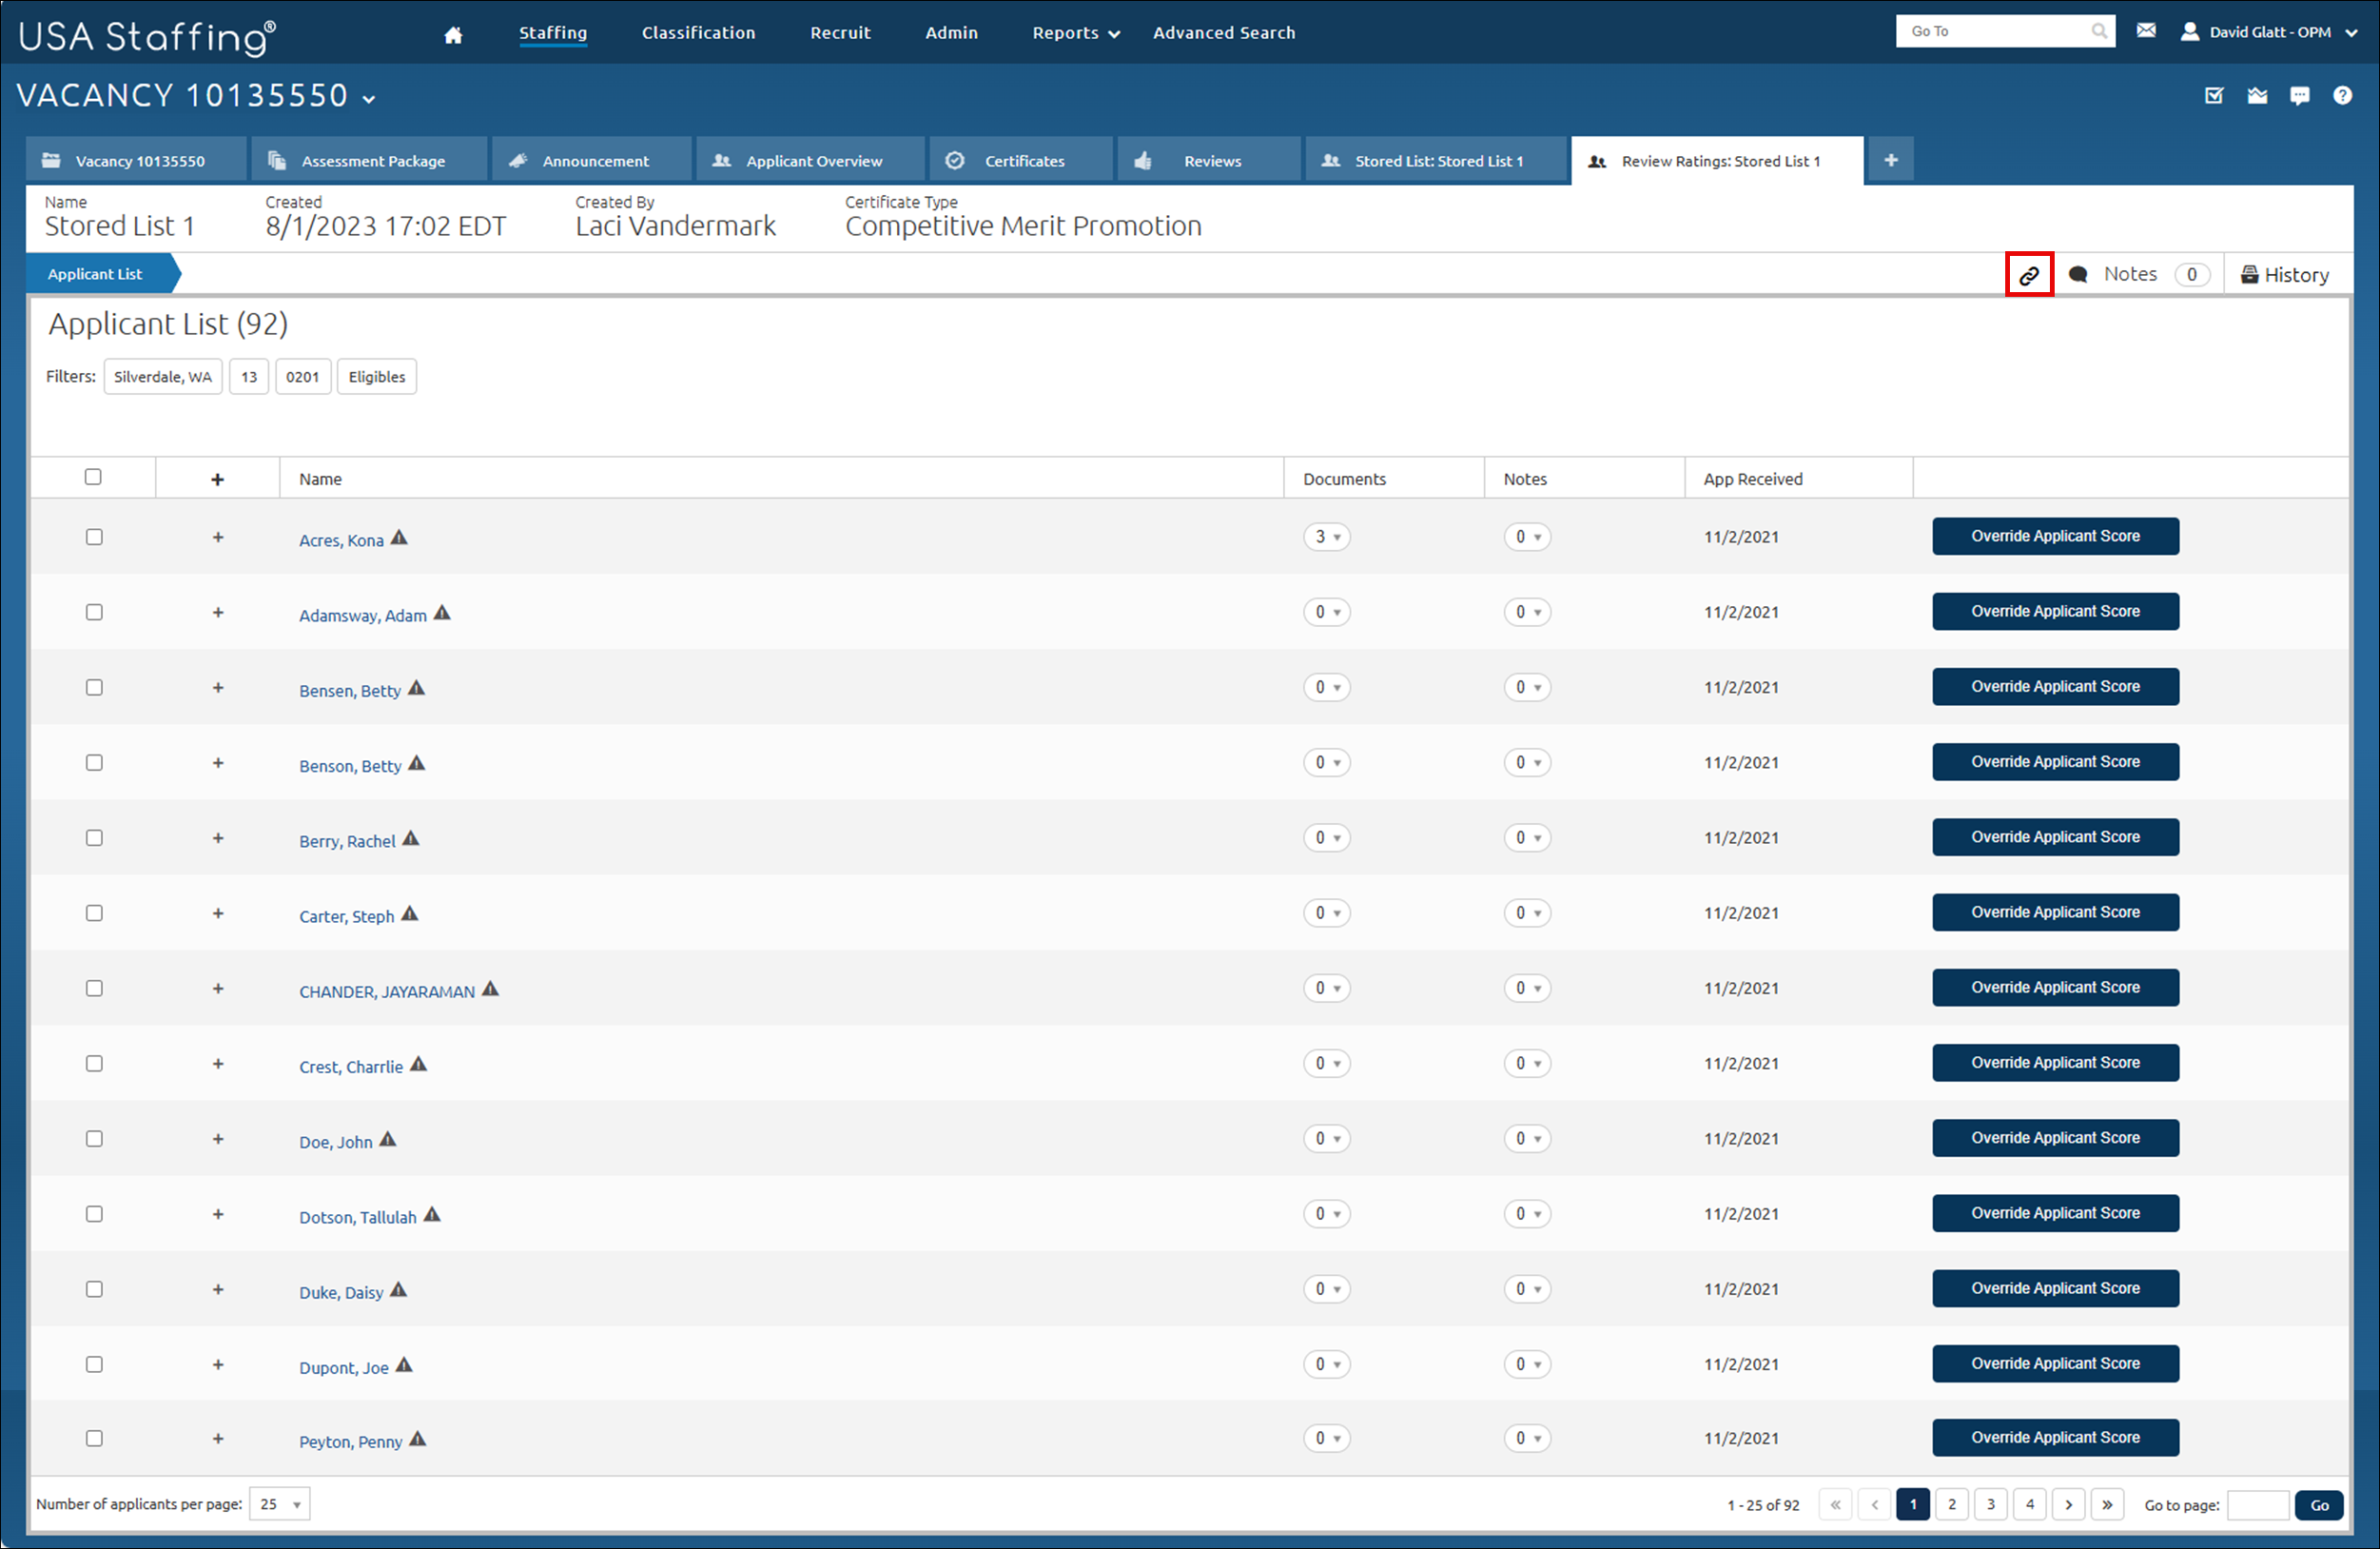The image size is (2380, 1549).
Task: Copy link using the chain link icon
Action: [2029, 275]
